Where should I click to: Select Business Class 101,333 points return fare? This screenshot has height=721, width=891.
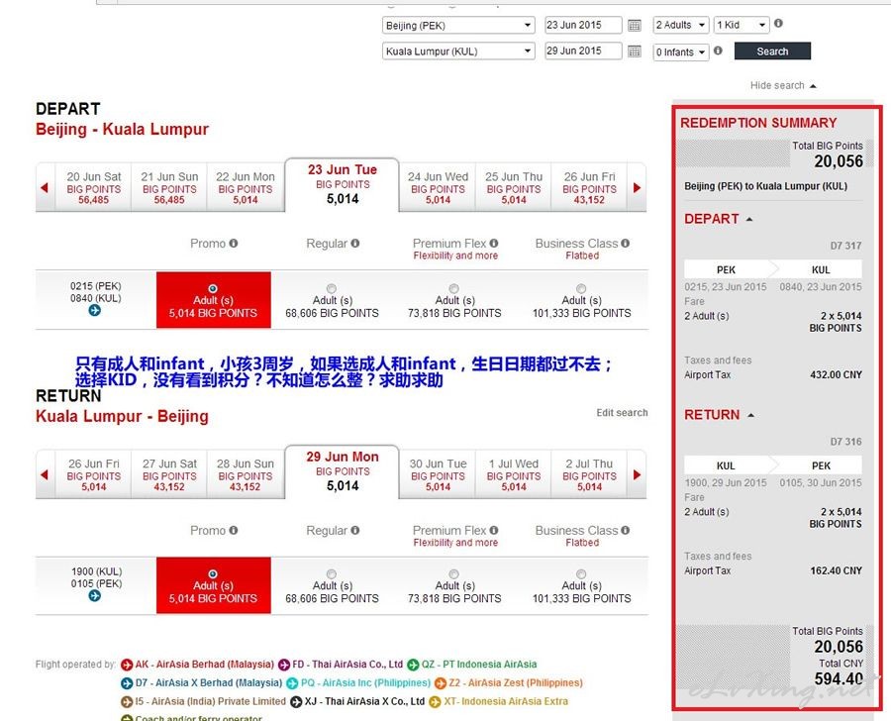pos(581,573)
